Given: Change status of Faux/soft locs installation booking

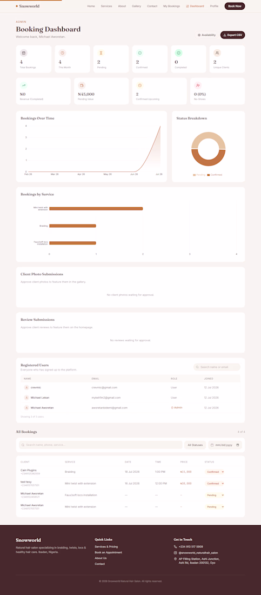Looking at the screenshot, I should tap(215, 495).
